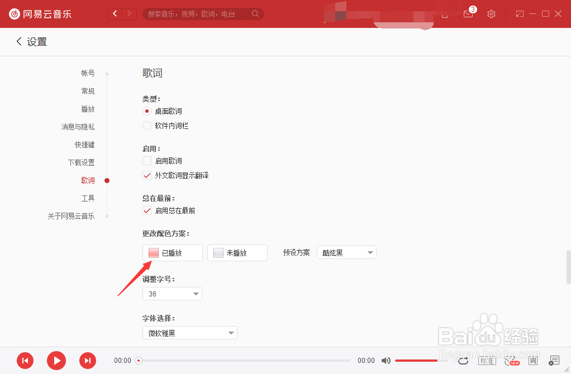Click the 已播放 color swatch
Screen dimensions: 571x374
click(x=153, y=252)
